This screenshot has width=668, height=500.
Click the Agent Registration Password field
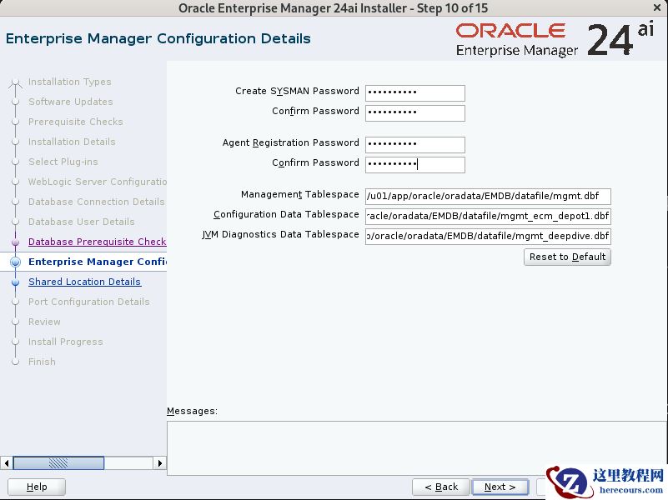pos(415,144)
